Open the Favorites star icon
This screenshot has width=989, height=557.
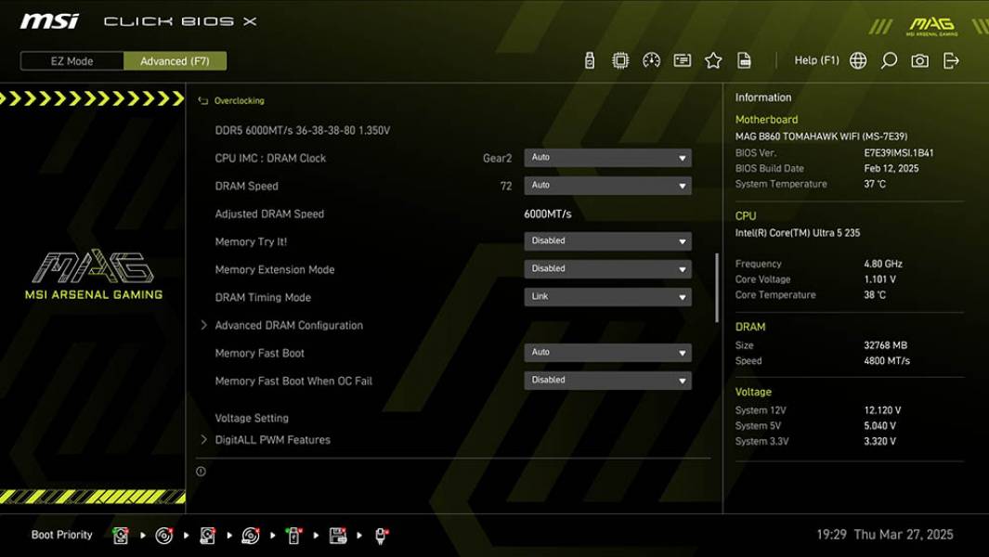click(713, 60)
